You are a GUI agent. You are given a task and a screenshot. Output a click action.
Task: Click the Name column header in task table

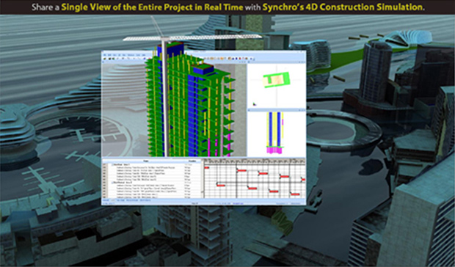(145, 161)
